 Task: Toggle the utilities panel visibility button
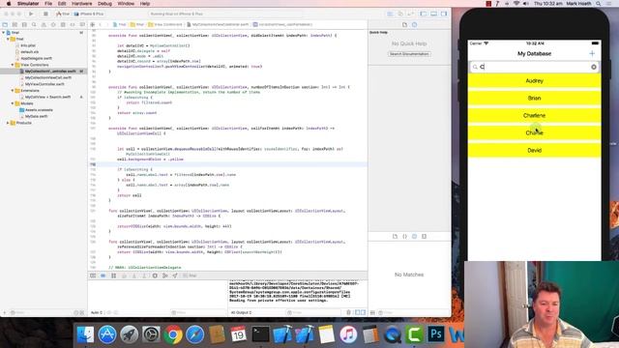444,14
